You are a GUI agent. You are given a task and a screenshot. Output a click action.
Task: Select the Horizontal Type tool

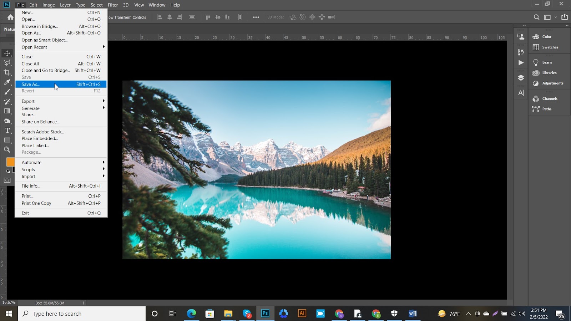(x=7, y=131)
